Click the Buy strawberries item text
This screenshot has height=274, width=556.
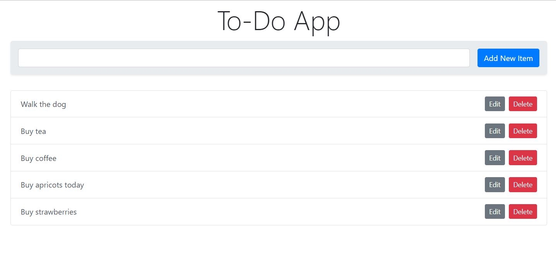click(49, 212)
